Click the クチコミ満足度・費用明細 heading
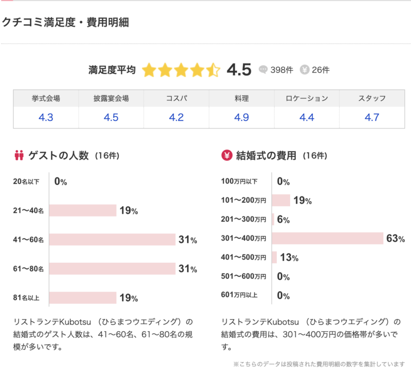This screenshot has width=411, height=378. 65,22
